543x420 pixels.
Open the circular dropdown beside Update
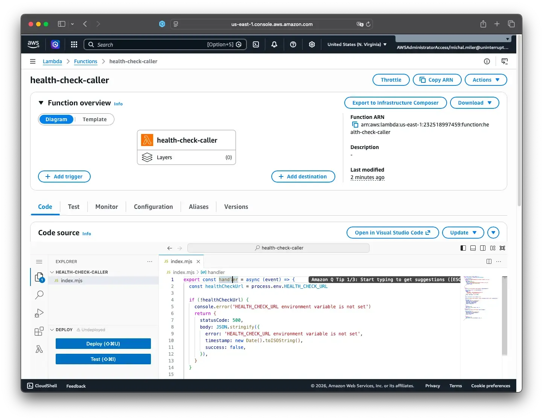pyautogui.click(x=493, y=233)
